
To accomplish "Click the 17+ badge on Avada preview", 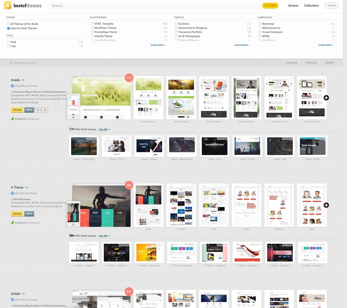I will [x=129, y=78].
